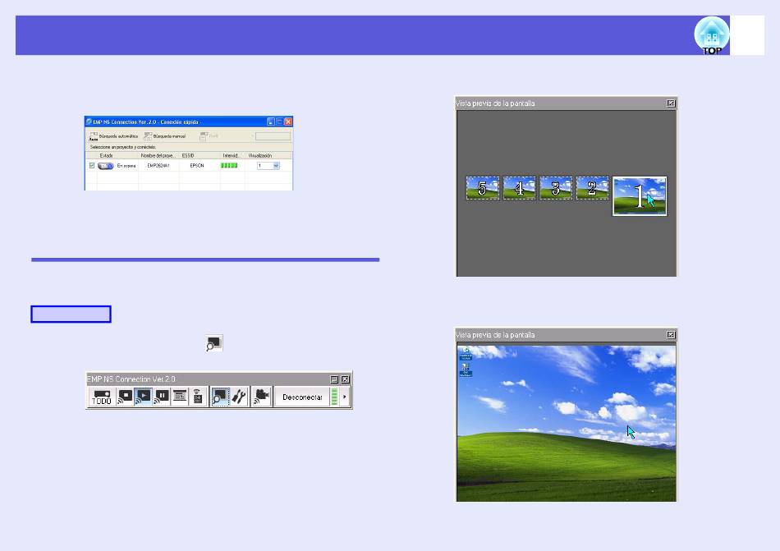Toggle the checkbox for projector EMP2624A1
This screenshot has width=780, height=551.
click(92, 166)
